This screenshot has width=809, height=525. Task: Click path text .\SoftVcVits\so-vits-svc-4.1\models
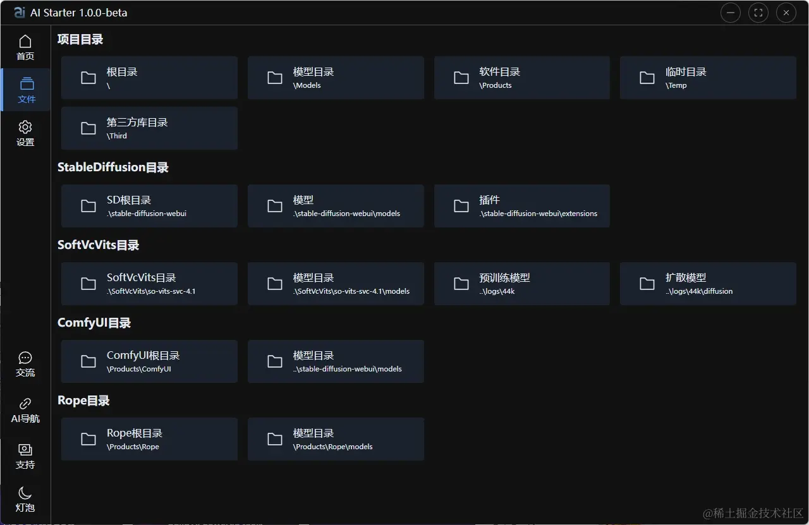351,291
